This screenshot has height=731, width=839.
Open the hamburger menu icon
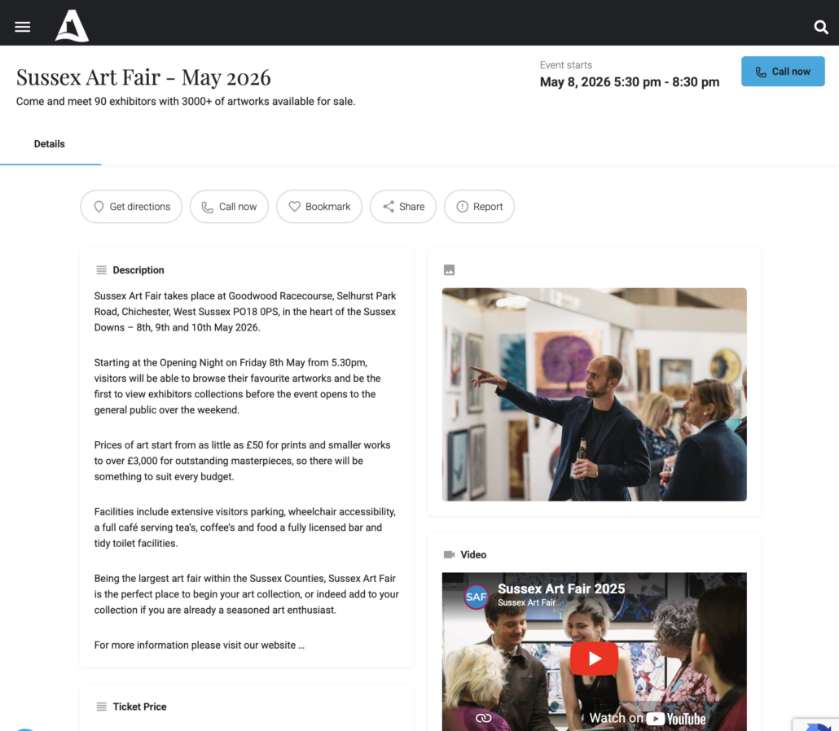click(x=23, y=27)
